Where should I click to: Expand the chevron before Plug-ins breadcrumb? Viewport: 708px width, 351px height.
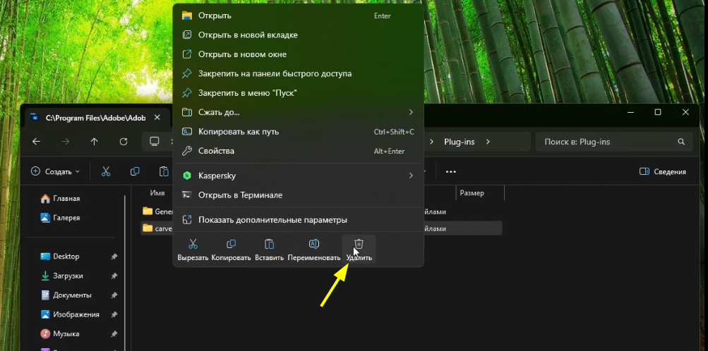[x=432, y=142]
